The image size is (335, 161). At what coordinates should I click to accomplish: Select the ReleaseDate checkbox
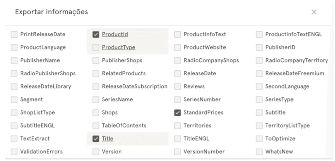coord(178,74)
